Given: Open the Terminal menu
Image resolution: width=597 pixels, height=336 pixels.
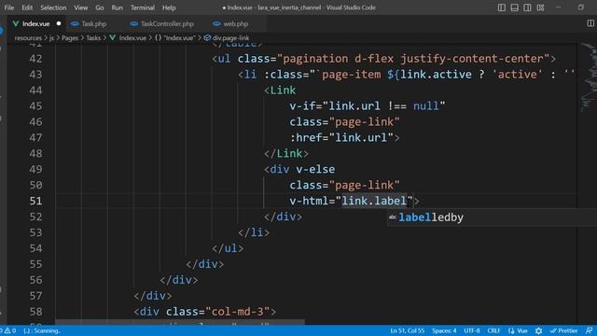Looking at the screenshot, I should pos(143,7).
